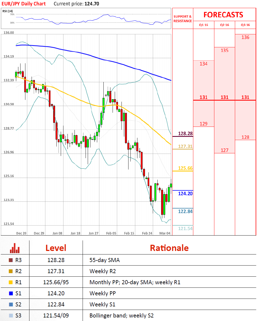Select the Q2 16 forecast column header
Viewport: 257px width, 321px height.
click(224, 25)
